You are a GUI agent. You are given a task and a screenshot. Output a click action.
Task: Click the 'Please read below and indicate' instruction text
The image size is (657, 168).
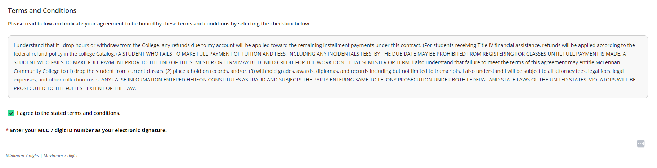159,24
